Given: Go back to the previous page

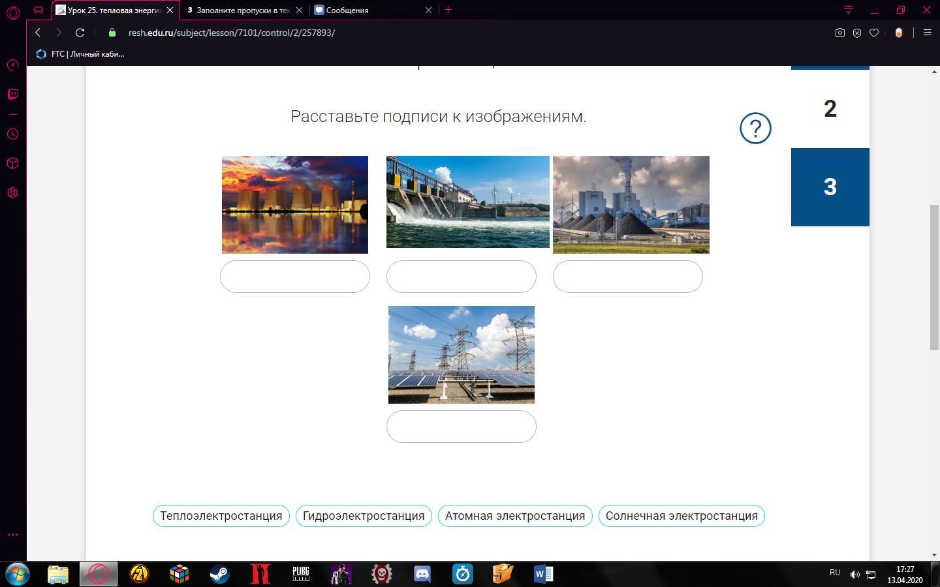Looking at the screenshot, I should pos(38,33).
